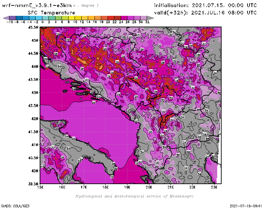Click the magenta legend swatch between 24 and 26
Image resolution: width=269 pixels, height=208 pixels.
124,18
